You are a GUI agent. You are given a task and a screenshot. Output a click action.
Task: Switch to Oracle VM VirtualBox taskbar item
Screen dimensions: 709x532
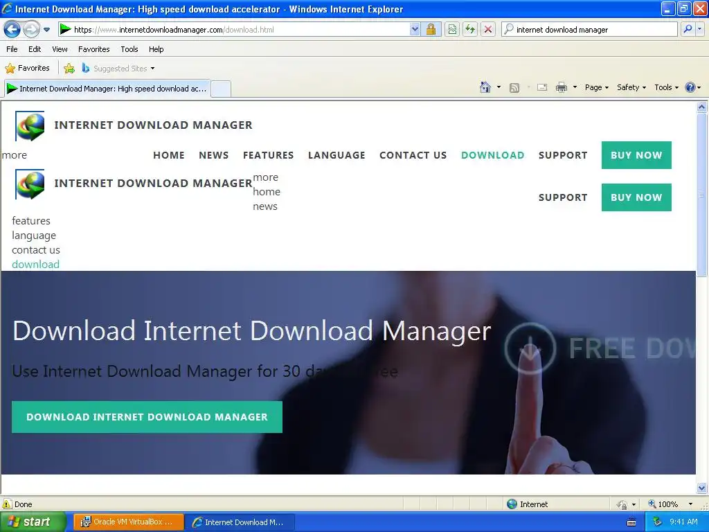pos(128,522)
